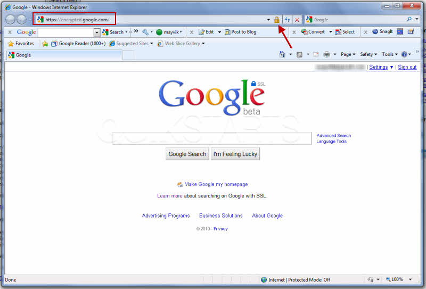Expand the address bar history dropdown
Viewport: 426px width, 289px height.
[x=268, y=20]
